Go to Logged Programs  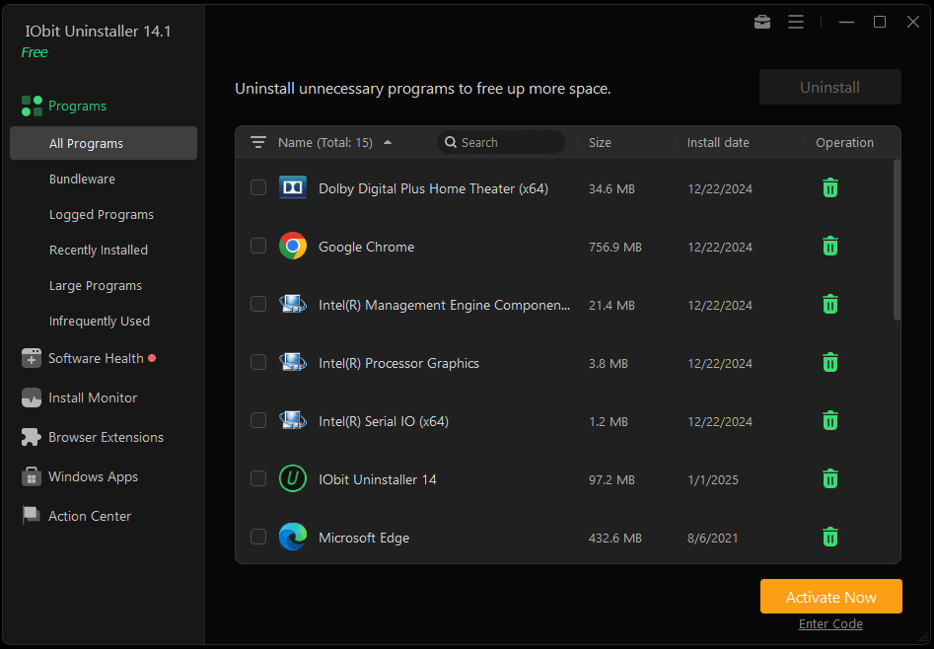coord(102,215)
